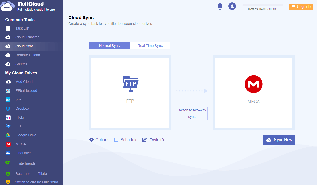Click the Sync Now button
This screenshot has width=317, height=185.
pyautogui.click(x=279, y=140)
